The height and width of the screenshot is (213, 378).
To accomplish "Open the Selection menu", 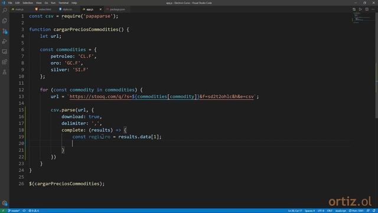I will click(x=28, y=3).
